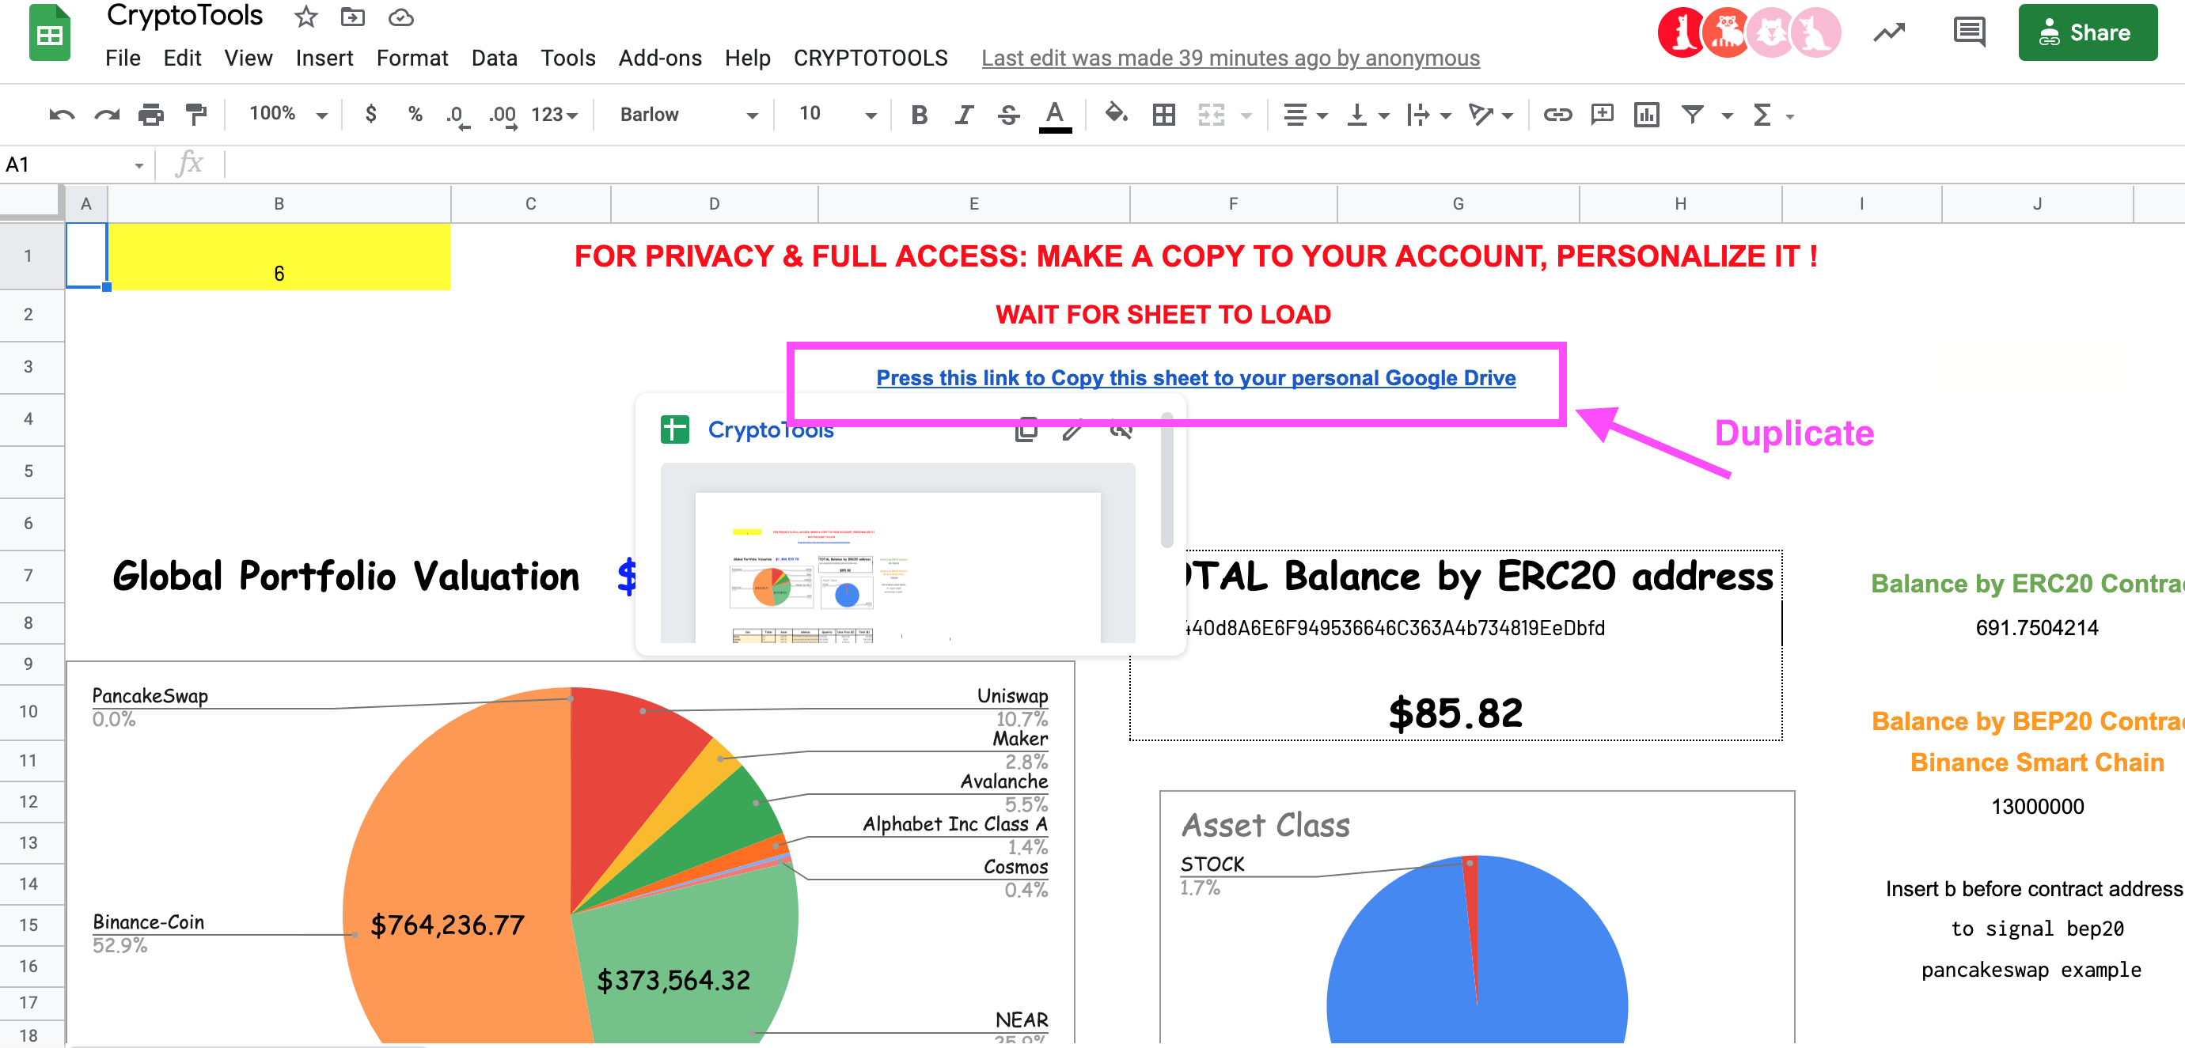Star the CryptoTools document
Screen dimensions: 2185x1048
point(305,17)
